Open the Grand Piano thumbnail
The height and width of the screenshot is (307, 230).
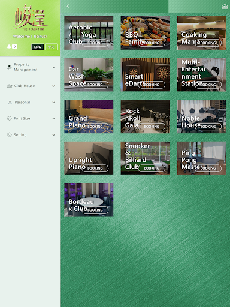coord(89,116)
